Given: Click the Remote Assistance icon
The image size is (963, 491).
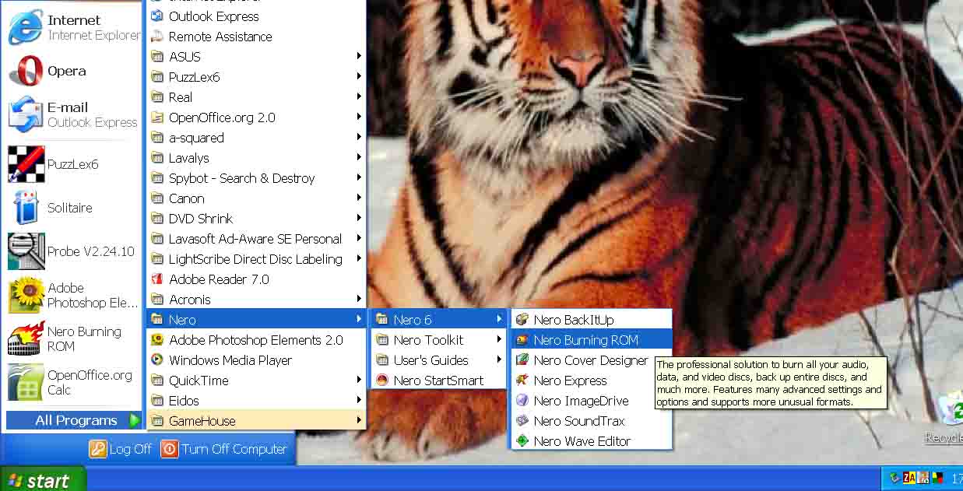Looking at the screenshot, I should click(156, 37).
